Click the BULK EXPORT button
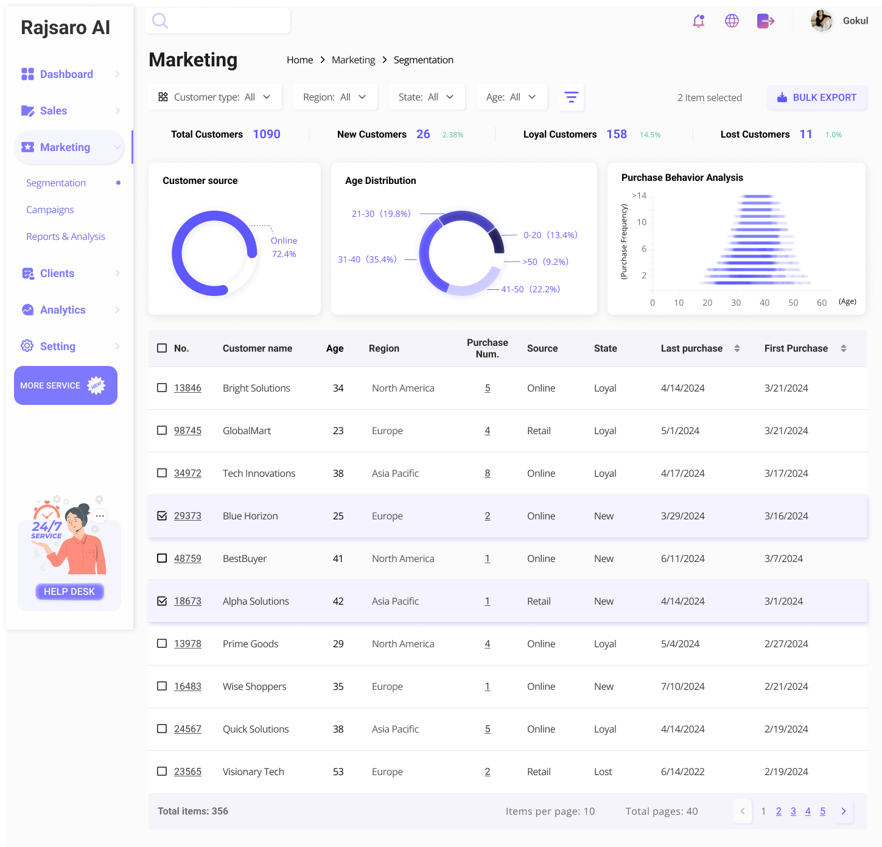 [817, 97]
